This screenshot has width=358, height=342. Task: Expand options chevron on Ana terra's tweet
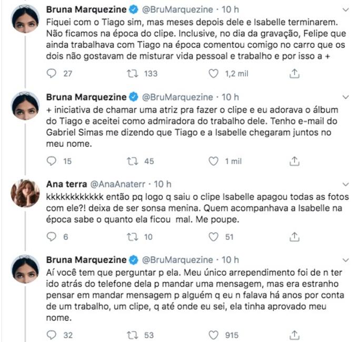pos(345,184)
